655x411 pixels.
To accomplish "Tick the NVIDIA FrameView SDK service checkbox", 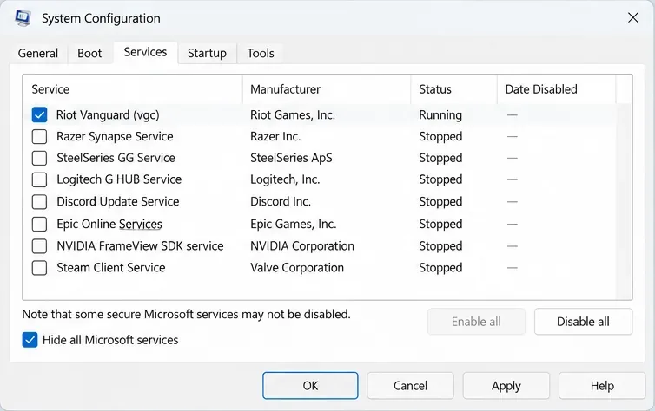I will click(39, 246).
